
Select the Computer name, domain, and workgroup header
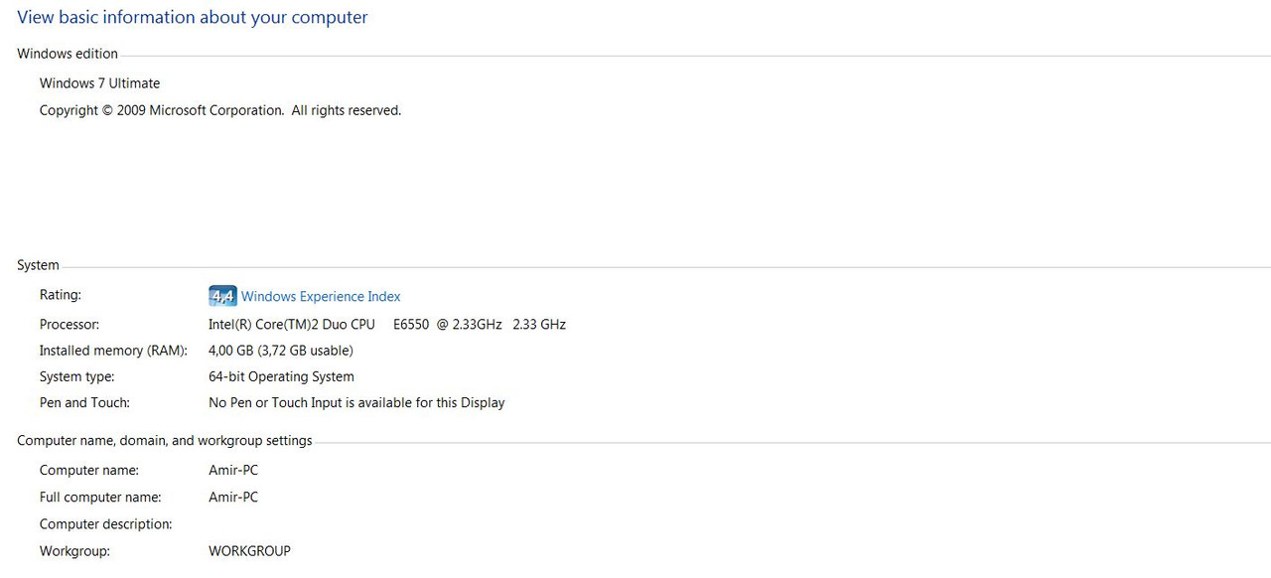[x=165, y=441]
